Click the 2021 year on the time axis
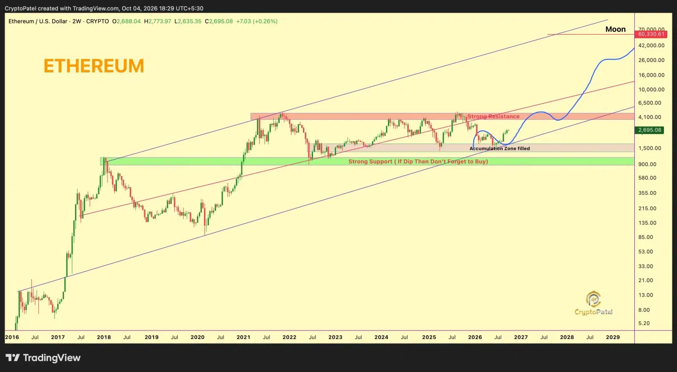This screenshot has width=677, height=372. click(243, 337)
